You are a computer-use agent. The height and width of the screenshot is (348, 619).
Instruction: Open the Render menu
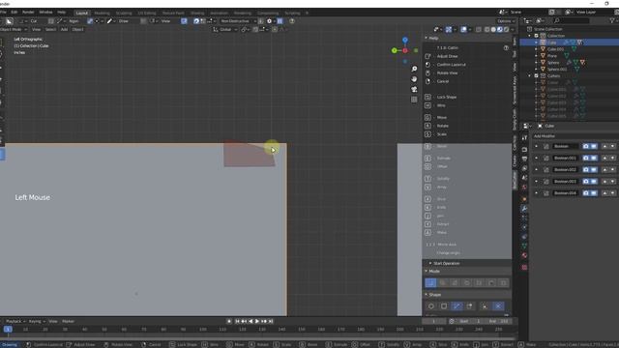28,13
